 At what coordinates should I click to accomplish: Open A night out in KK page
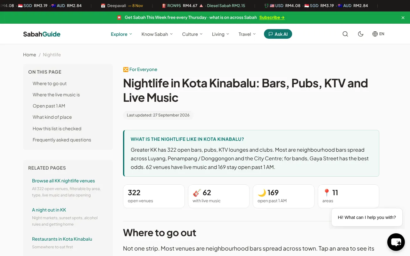click(x=49, y=210)
